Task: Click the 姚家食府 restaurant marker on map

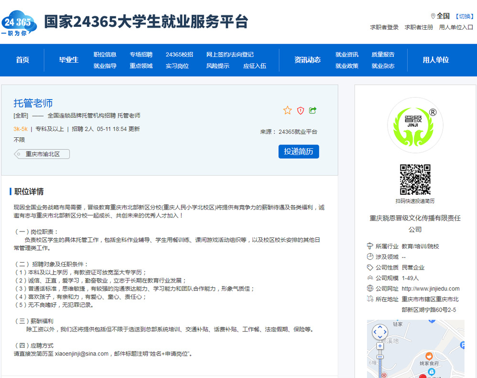Action: click(x=429, y=356)
